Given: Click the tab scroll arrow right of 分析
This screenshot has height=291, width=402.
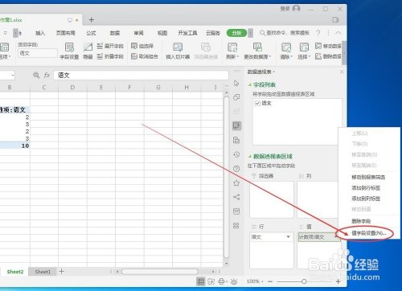Looking at the screenshot, I should [250, 33].
